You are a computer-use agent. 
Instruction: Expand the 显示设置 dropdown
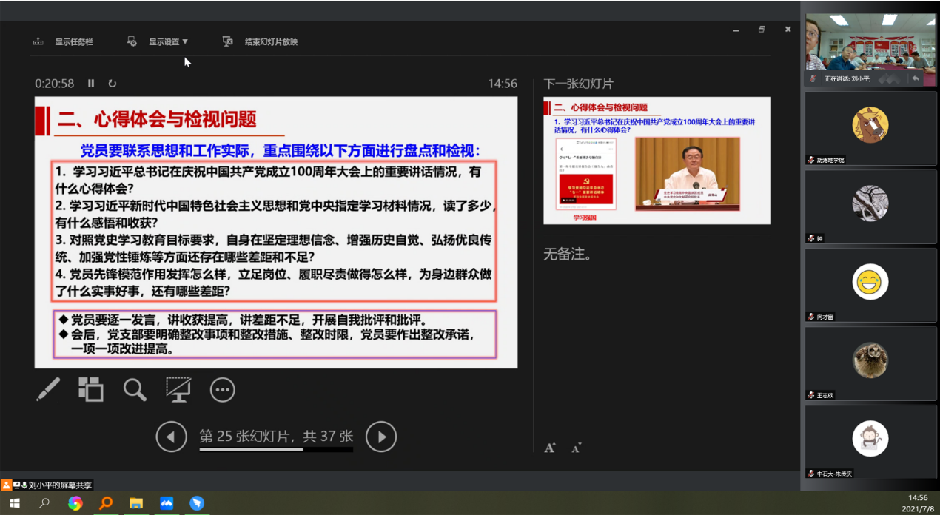(x=167, y=42)
